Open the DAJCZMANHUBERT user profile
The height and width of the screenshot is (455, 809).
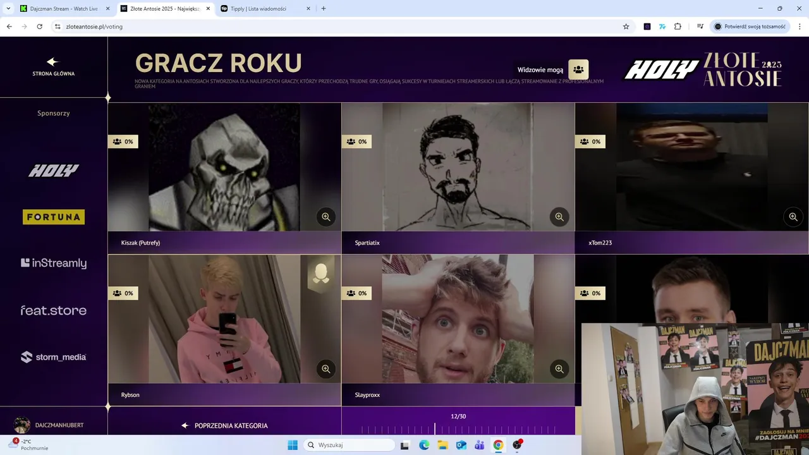(x=50, y=425)
